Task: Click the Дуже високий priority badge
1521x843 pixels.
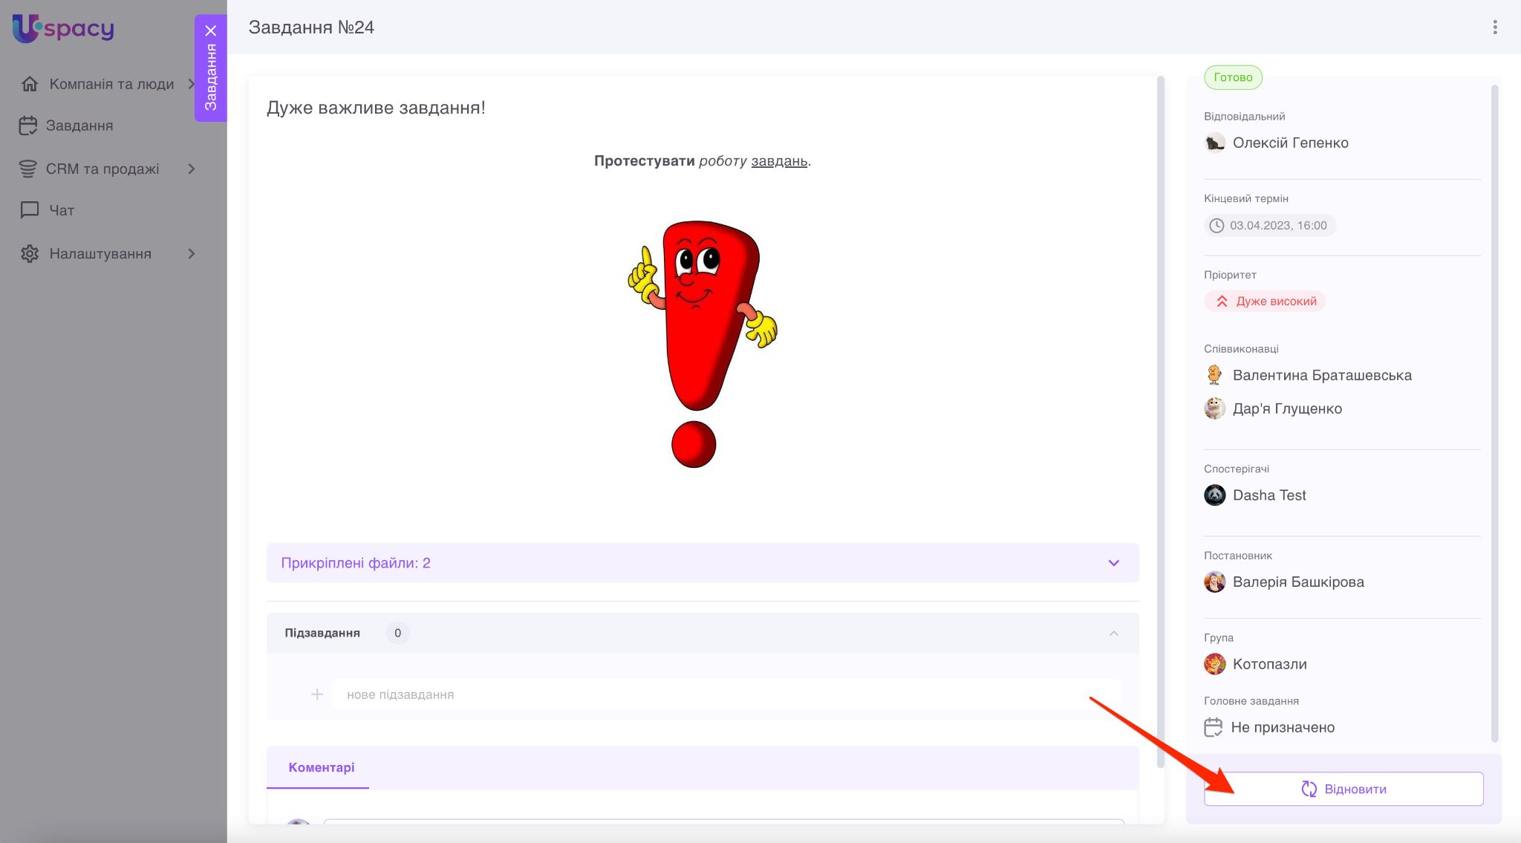Action: (x=1266, y=301)
